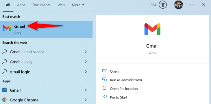Open the Gmail best match result
This screenshot has height=104, width=211.
[46, 29]
